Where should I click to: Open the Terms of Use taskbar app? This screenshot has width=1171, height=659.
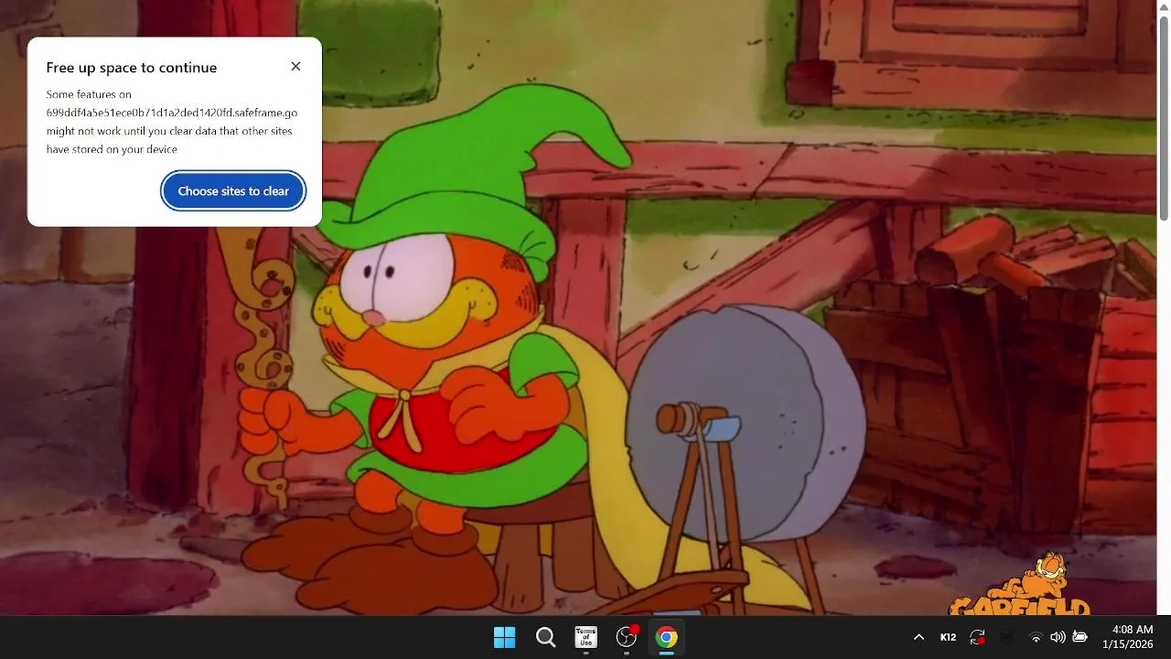click(585, 637)
